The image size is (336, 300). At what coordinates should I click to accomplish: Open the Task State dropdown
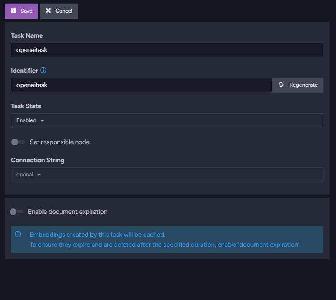tap(167, 120)
